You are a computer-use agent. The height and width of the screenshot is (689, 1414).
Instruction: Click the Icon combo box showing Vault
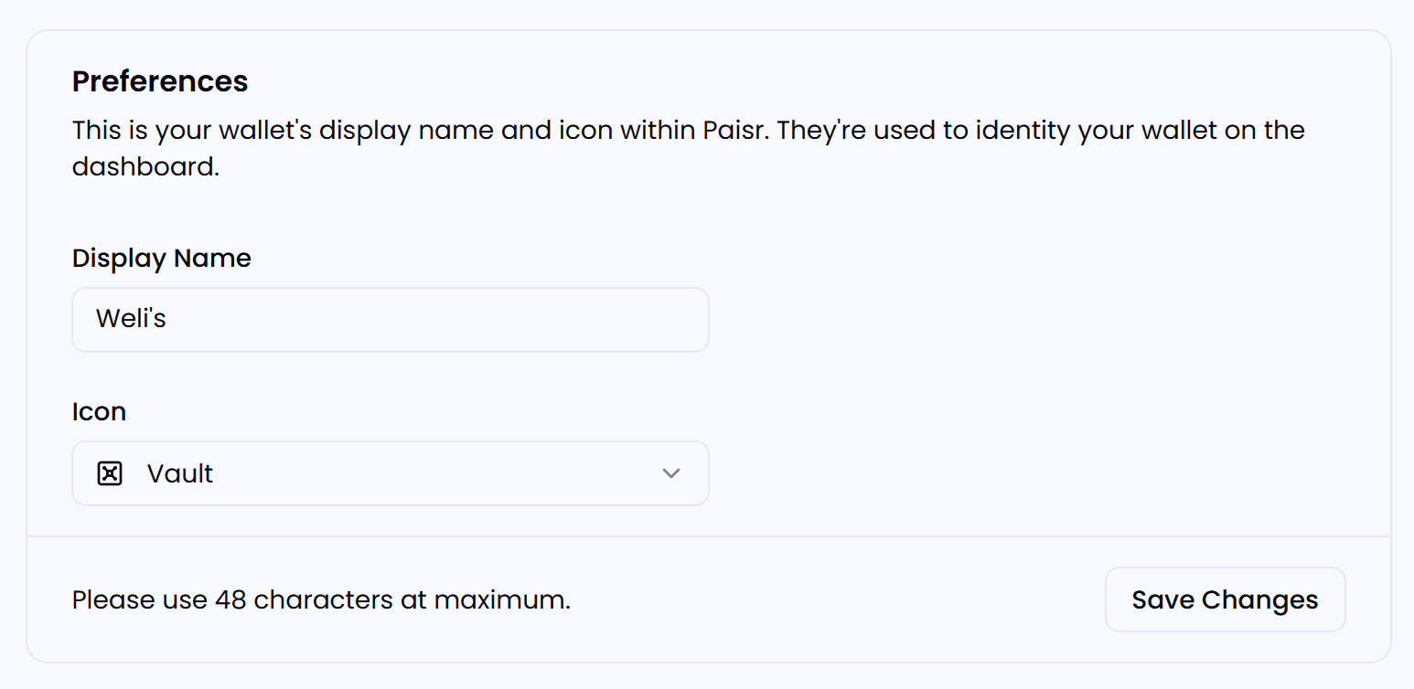pyautogui.click(x=391, y=473)
